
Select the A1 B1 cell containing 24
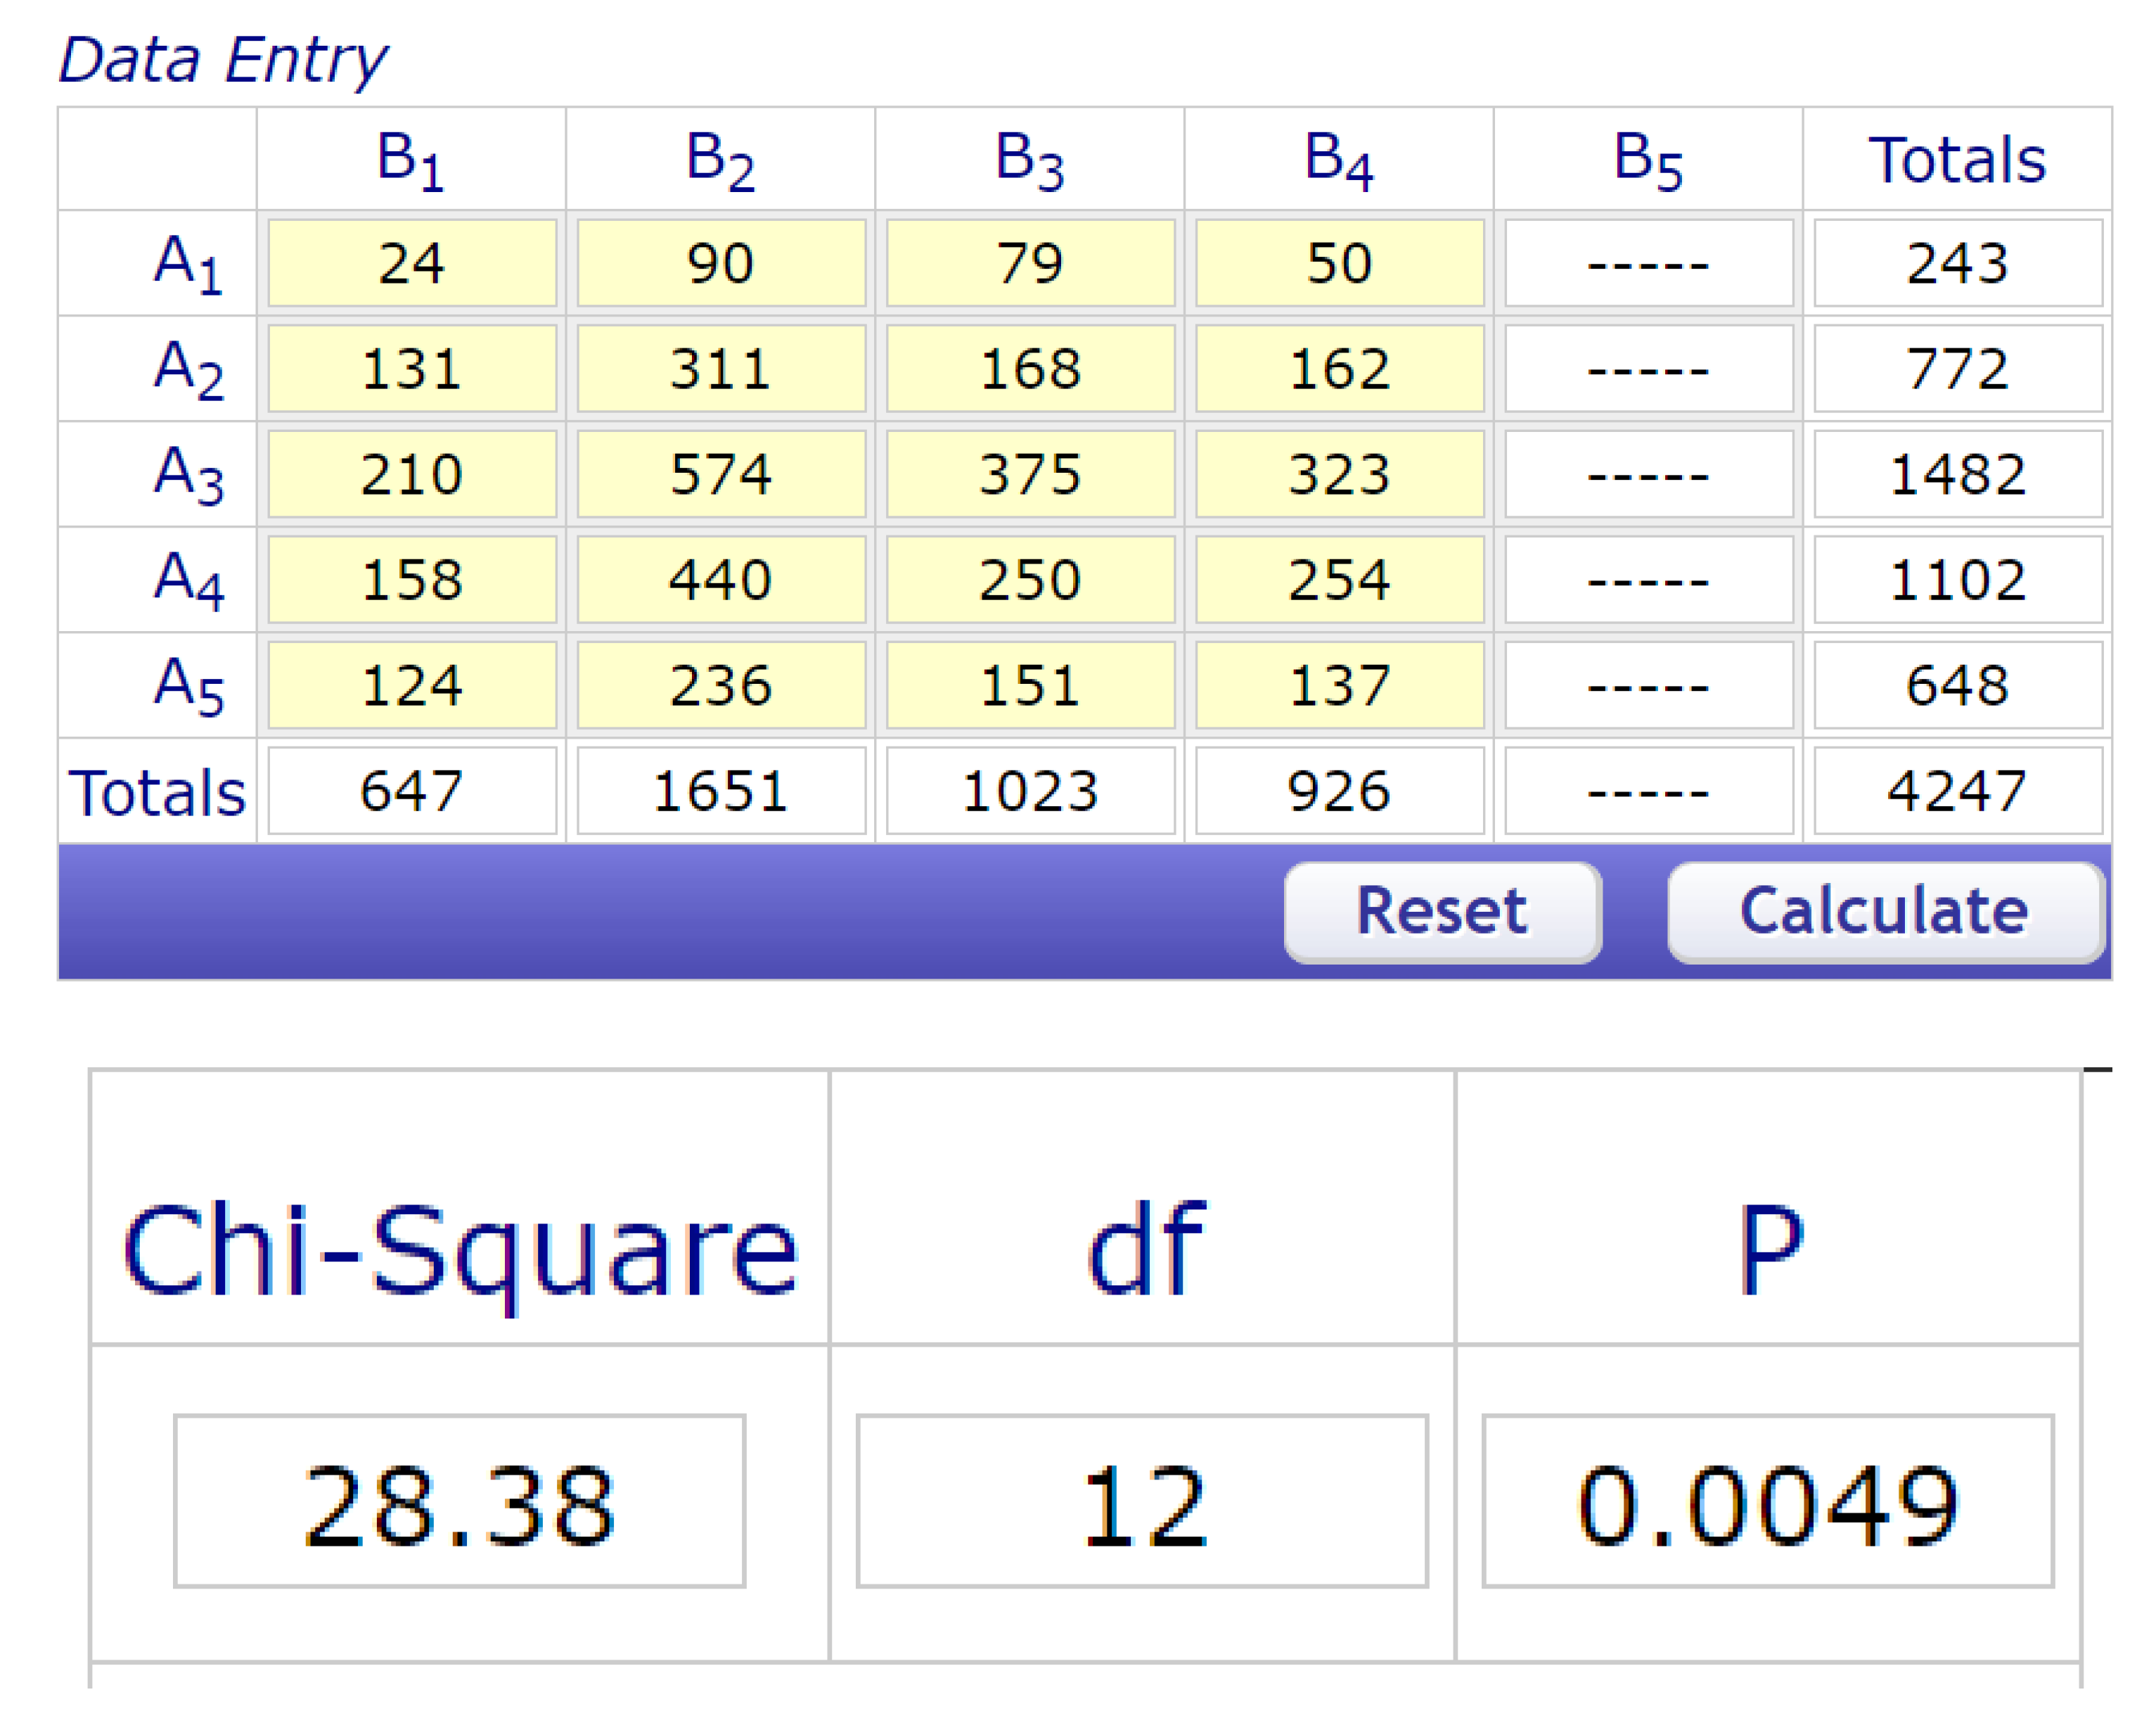coord(412,263)
